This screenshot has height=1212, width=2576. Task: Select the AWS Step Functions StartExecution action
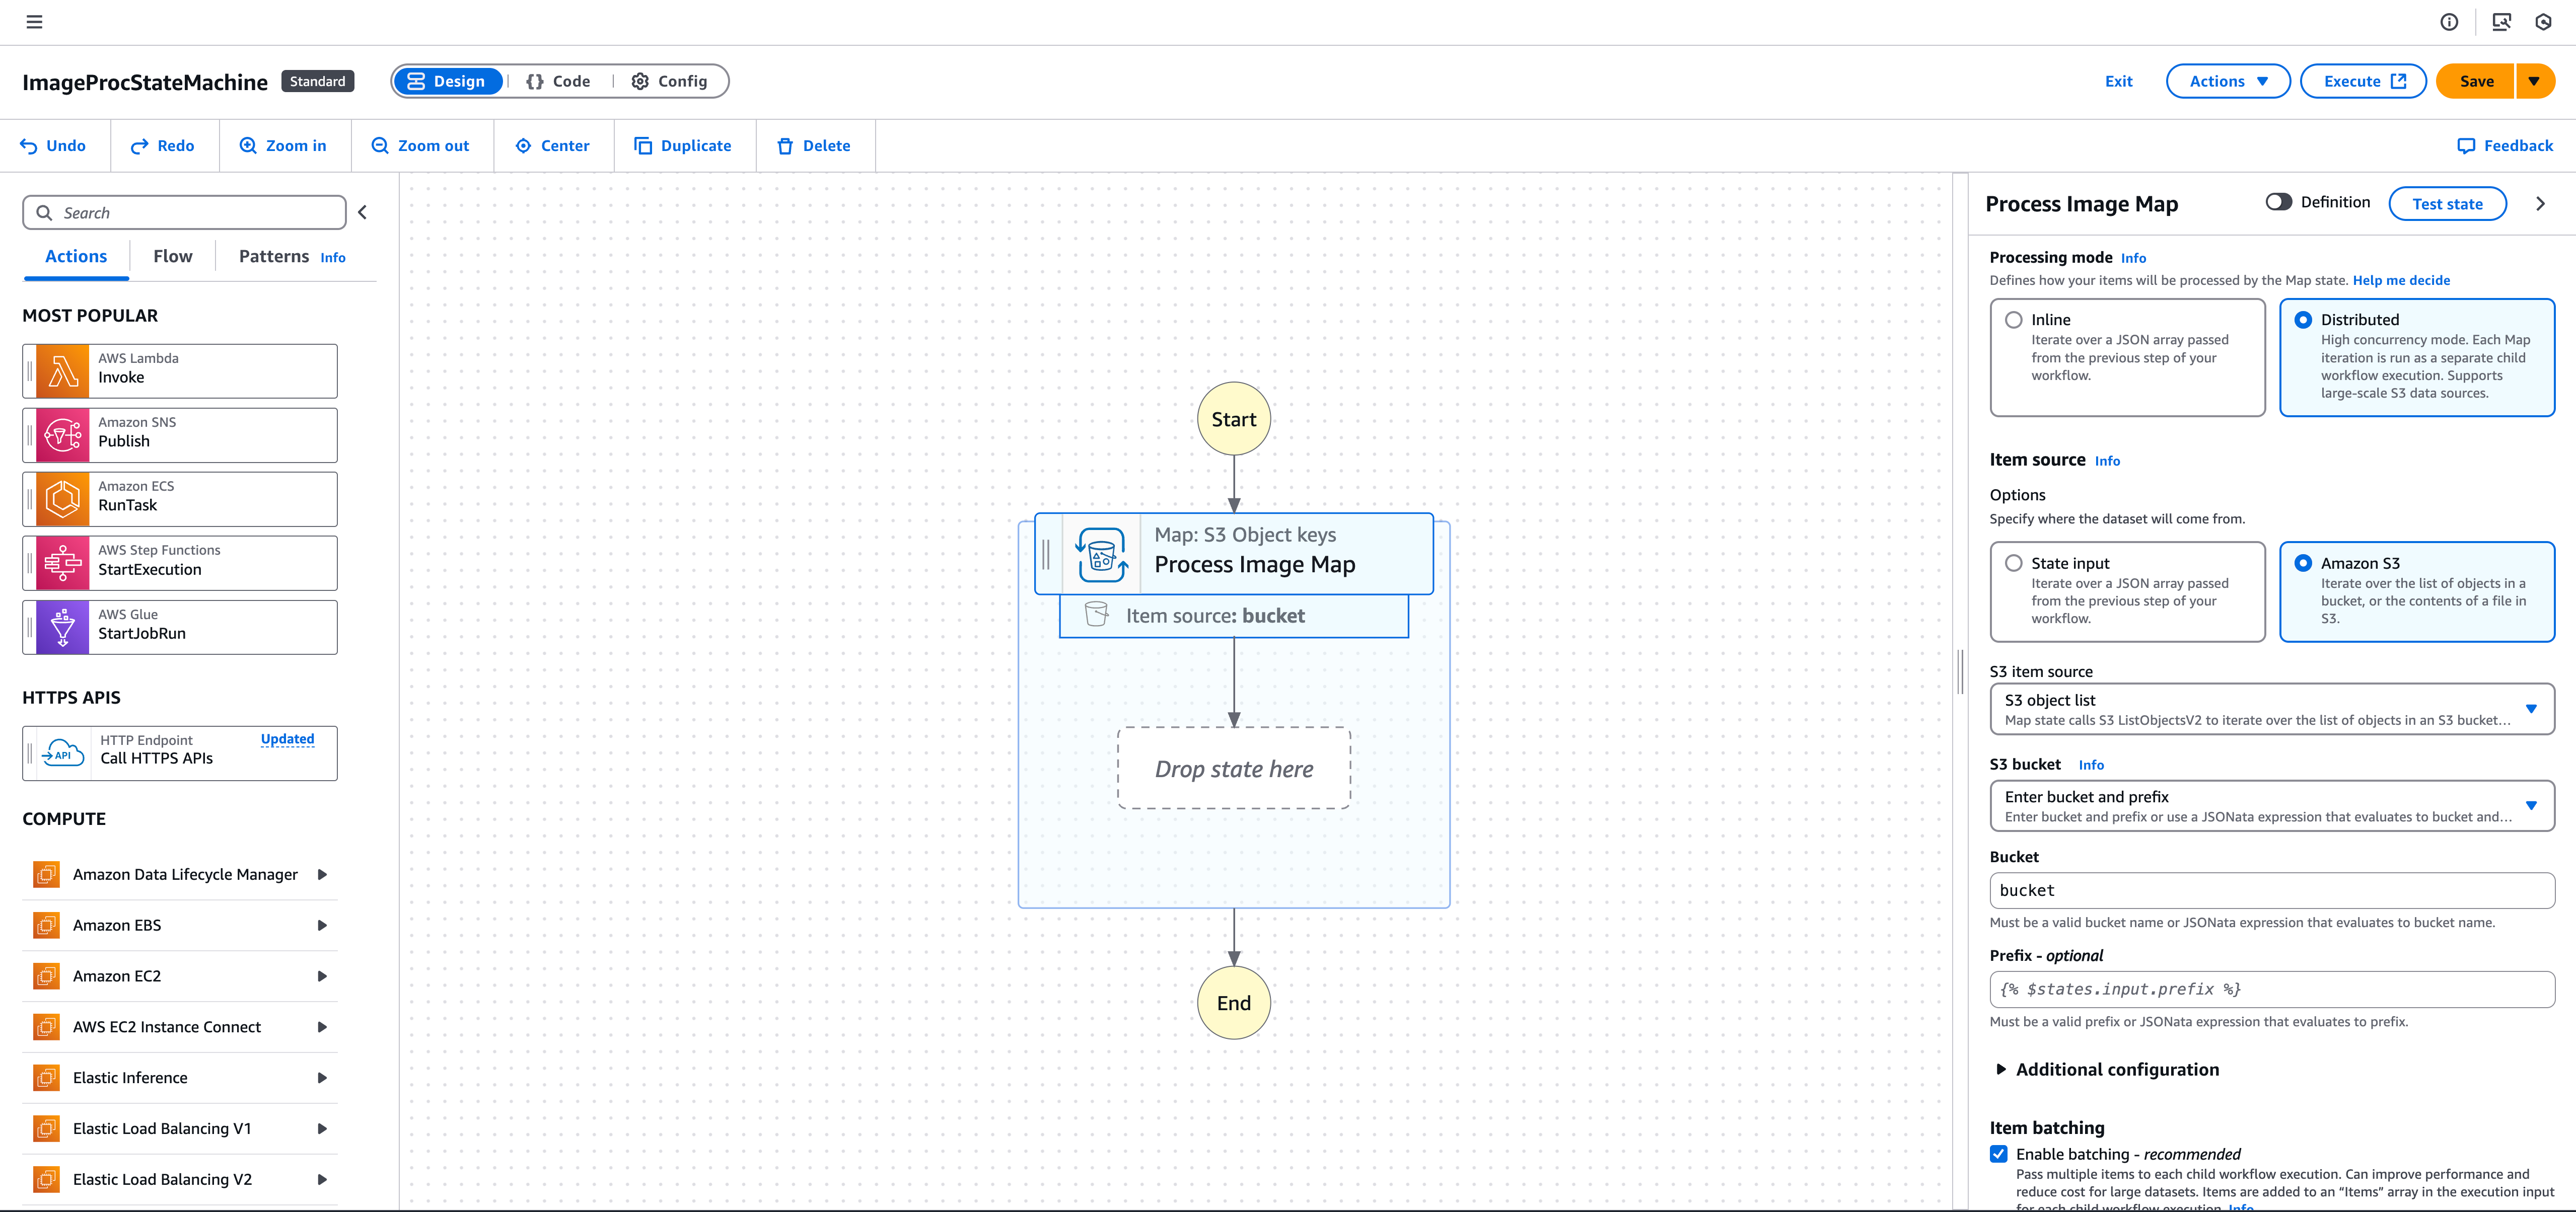pos(180,562)
